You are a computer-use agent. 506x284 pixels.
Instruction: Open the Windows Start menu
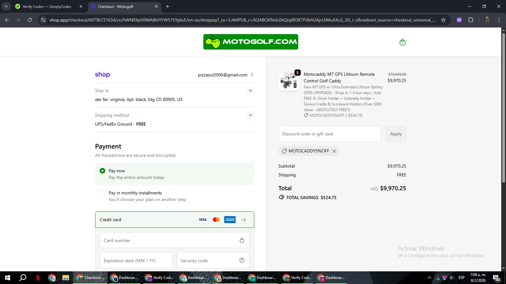click(7, 278)
